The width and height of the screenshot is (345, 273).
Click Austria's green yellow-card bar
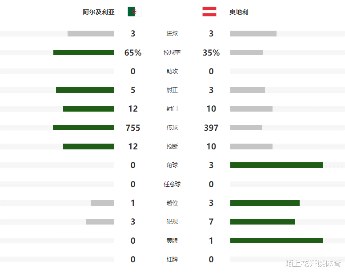point(277,241)
